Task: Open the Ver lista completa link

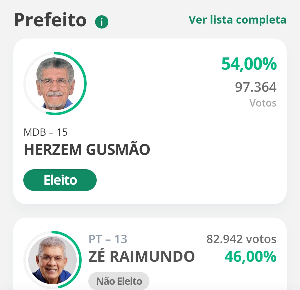Action: 237,20
